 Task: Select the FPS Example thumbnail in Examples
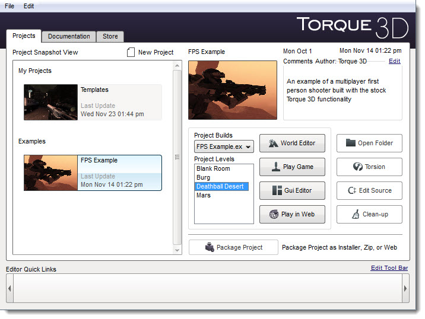50,173
